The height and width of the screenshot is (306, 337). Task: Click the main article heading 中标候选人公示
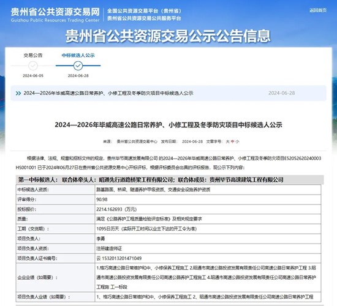point(168,125)
